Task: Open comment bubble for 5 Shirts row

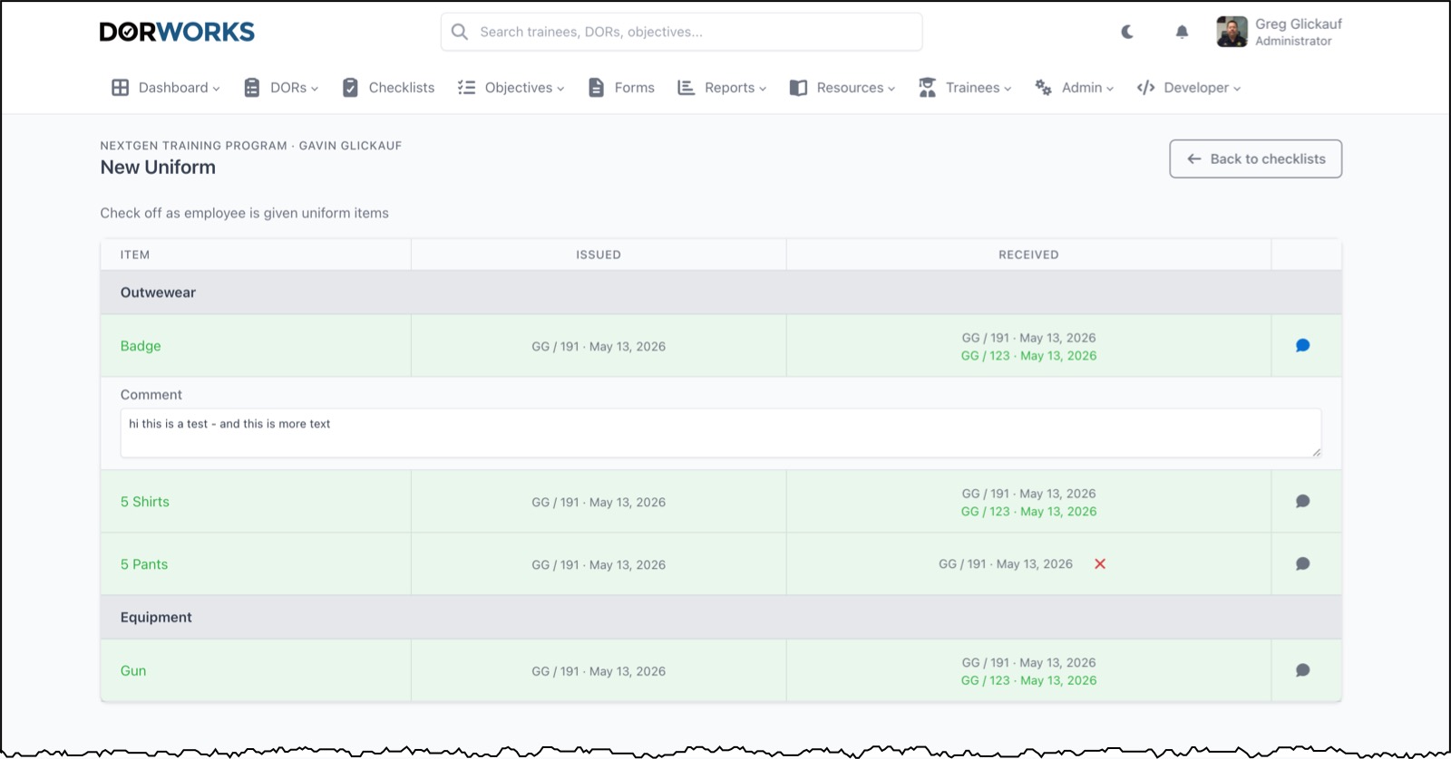Action: tap(1303, 501)
